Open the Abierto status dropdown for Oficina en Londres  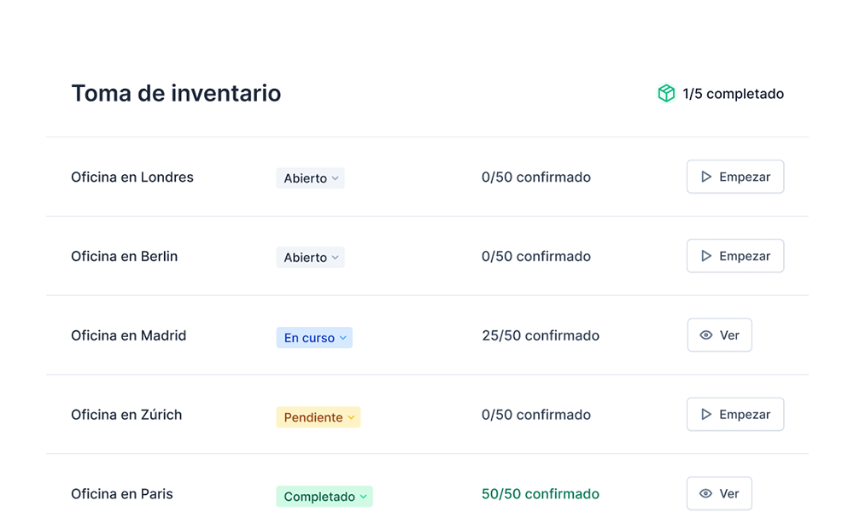click(x=310, y=177)
